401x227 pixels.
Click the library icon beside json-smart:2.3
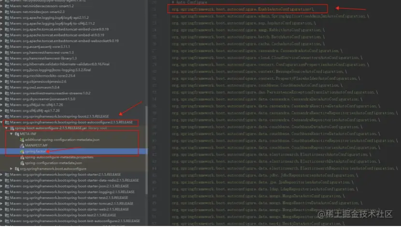click(7, 12)
